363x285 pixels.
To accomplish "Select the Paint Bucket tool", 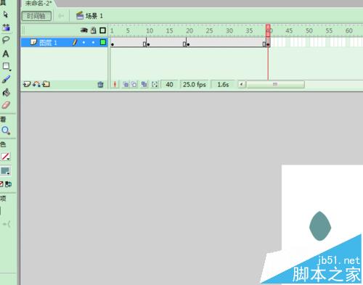I will [6, 92].
